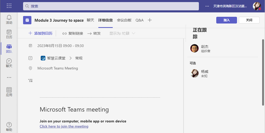Open 团队 teams in the sidebar
Image resolution: width=265 pixels, height=133 pixels.
(9, 49)
